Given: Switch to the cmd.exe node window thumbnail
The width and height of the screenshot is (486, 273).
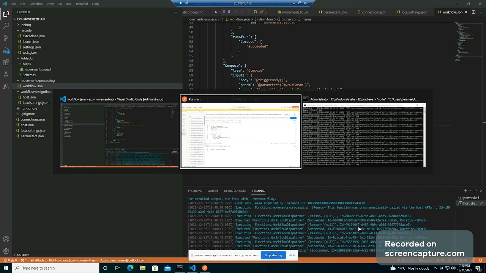Looking at the screenshot, I should pyautogui.click(x=364, y=132).
